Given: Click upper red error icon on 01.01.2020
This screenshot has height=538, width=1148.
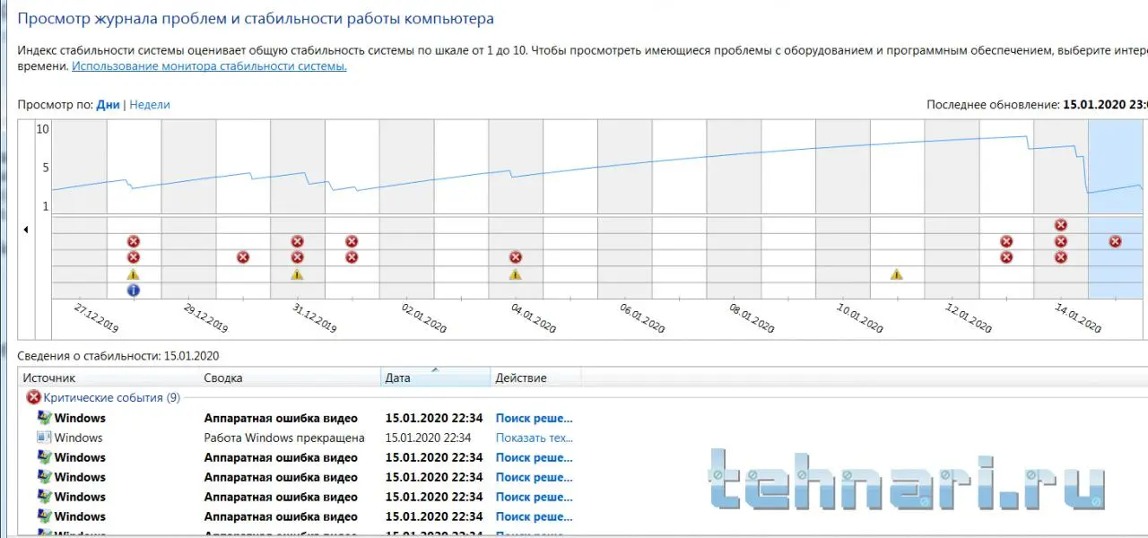Looking at the screenshot, I should (352, 241).
